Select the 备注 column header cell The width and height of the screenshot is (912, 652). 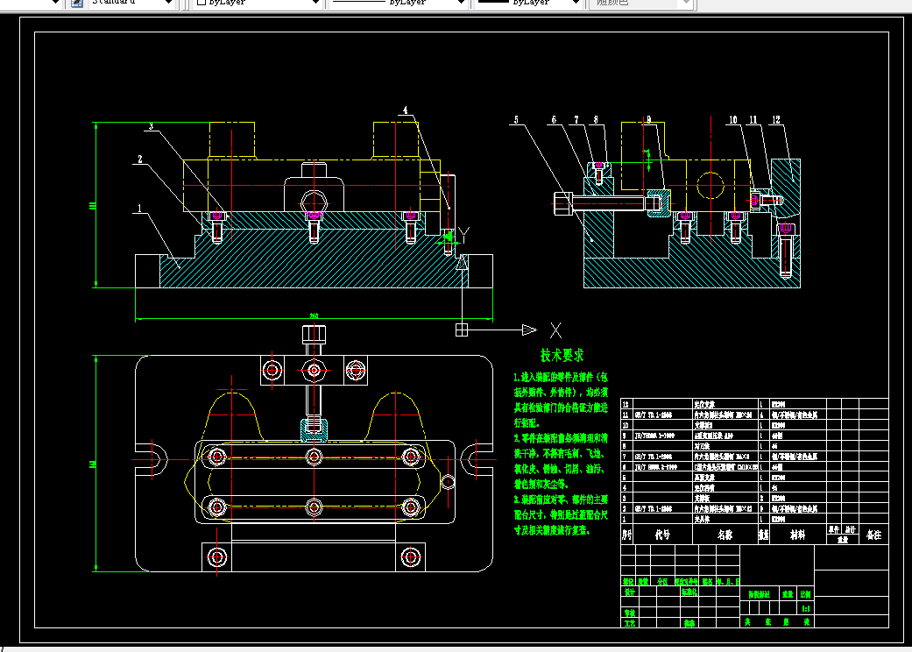(873, 534)
